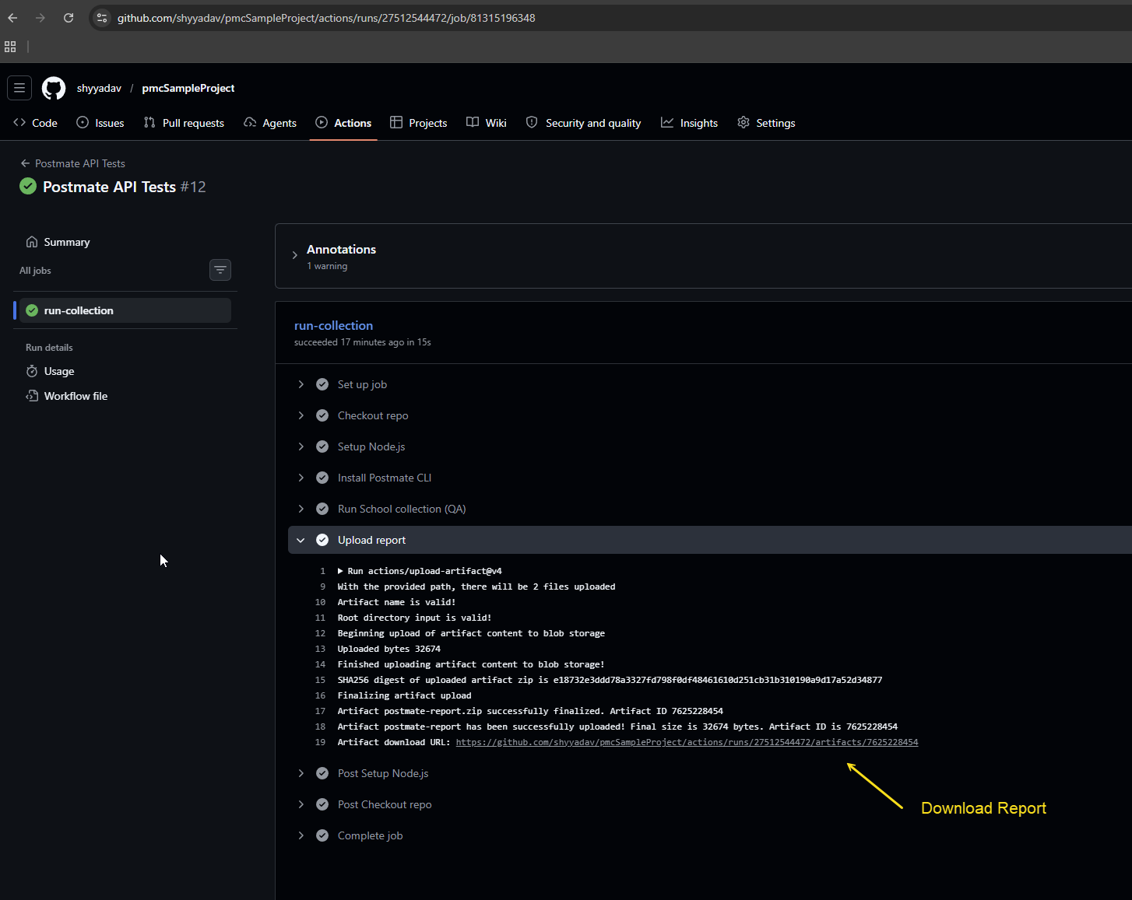Image resolution: width=1132 pixels, height=900 pixels.
Task: Click the run-collection job heading link
Action: pos(333,325)
